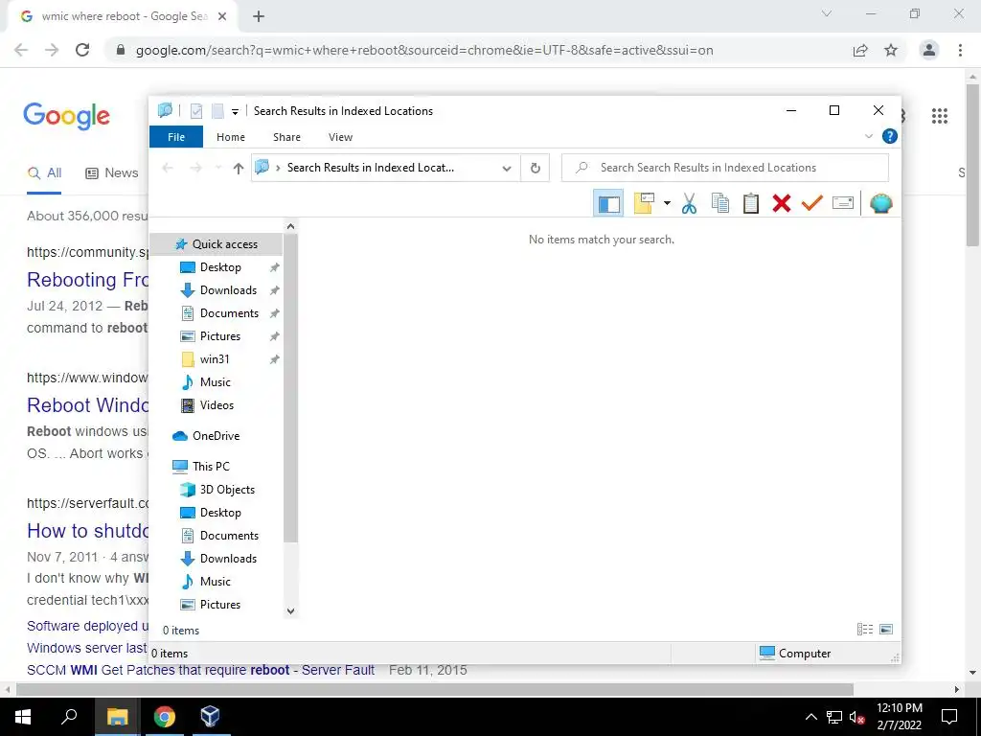Open SCCM WMI Get Patches link
The width and height of the screenshot is (981, 736).
point(201,670)
